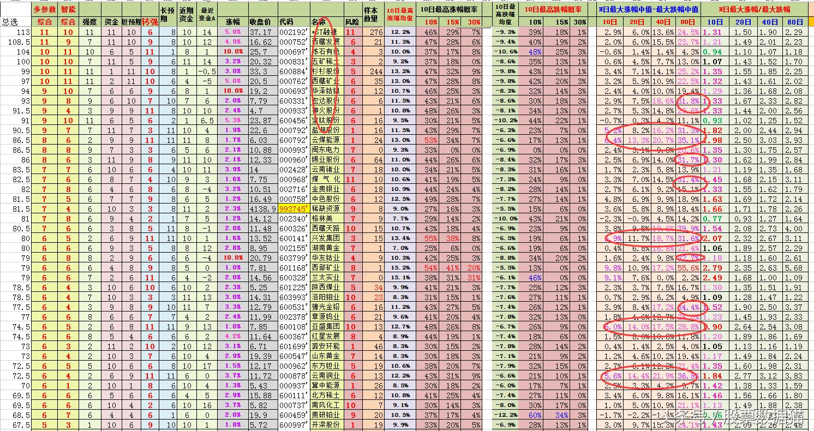Click the 湖南黄金 name cell
The height and width of the screenshot is (431, 814).
[326, 248]
